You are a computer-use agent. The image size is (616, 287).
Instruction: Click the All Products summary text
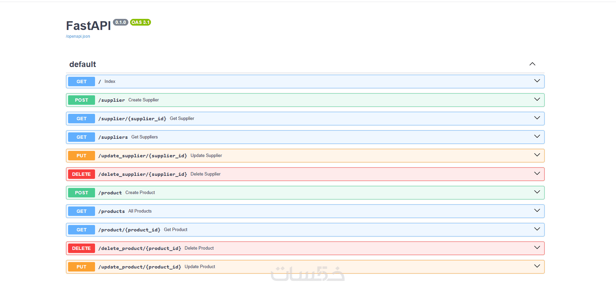coord(140,211)
